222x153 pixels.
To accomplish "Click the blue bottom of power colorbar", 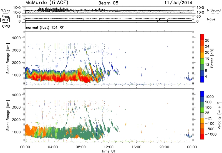I will (202, 79).
